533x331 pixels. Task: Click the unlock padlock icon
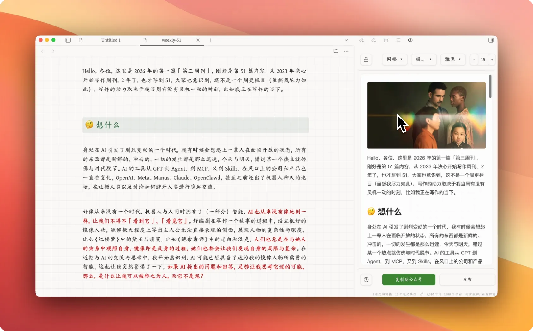(366, 60)
